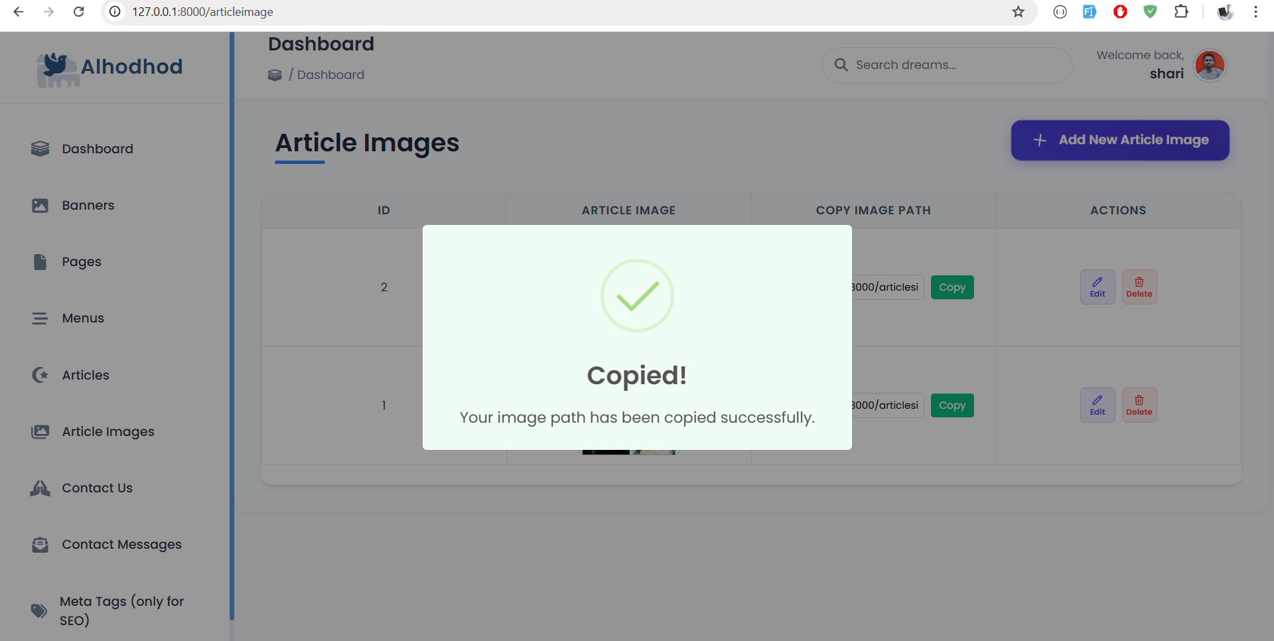Click the Contact Messages envelope icon

pos(40,545)
